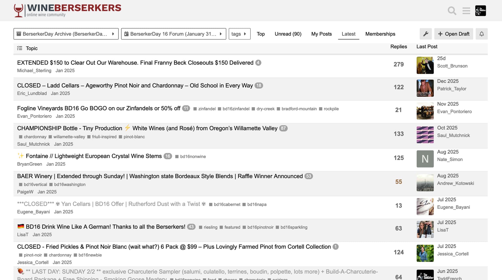Switch to the Unread (90) tab
Image resolution: width=502 pixels, height=280 pixels.
click(288, 34)
